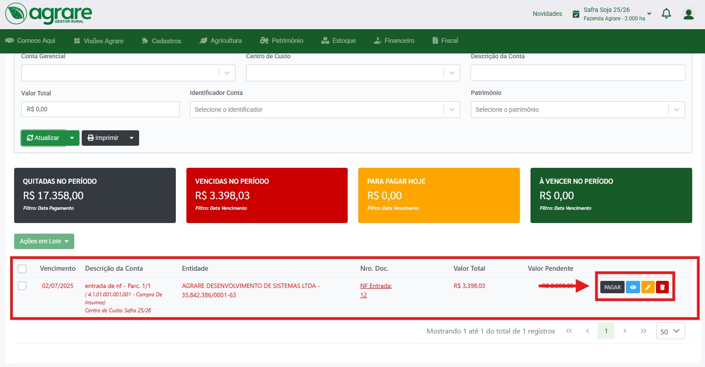Viewport: 705px width, 367px height.
Task: Expand Imprimir button options arrow
Action: pos(132,138)
